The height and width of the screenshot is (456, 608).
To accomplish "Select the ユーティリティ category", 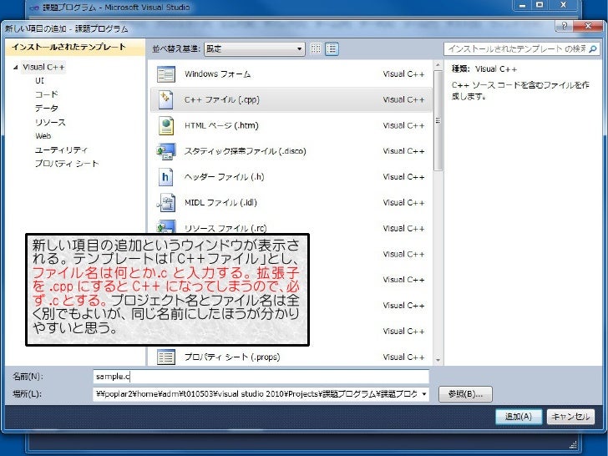I will 61,150.
